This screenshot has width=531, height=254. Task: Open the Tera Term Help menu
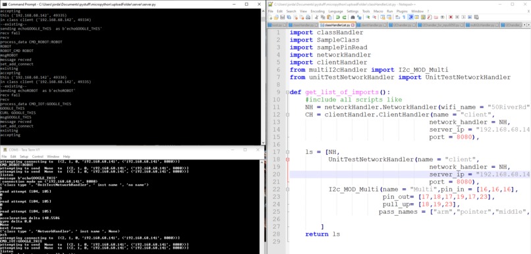point(67,157)
